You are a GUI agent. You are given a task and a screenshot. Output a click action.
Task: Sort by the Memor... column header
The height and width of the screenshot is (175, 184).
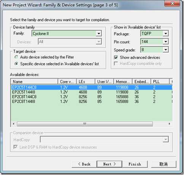click(123, 81)
